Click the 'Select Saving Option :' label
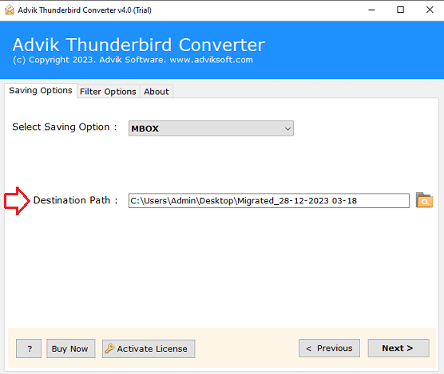Viewport: 444px width, 374px height. point(65,127)
